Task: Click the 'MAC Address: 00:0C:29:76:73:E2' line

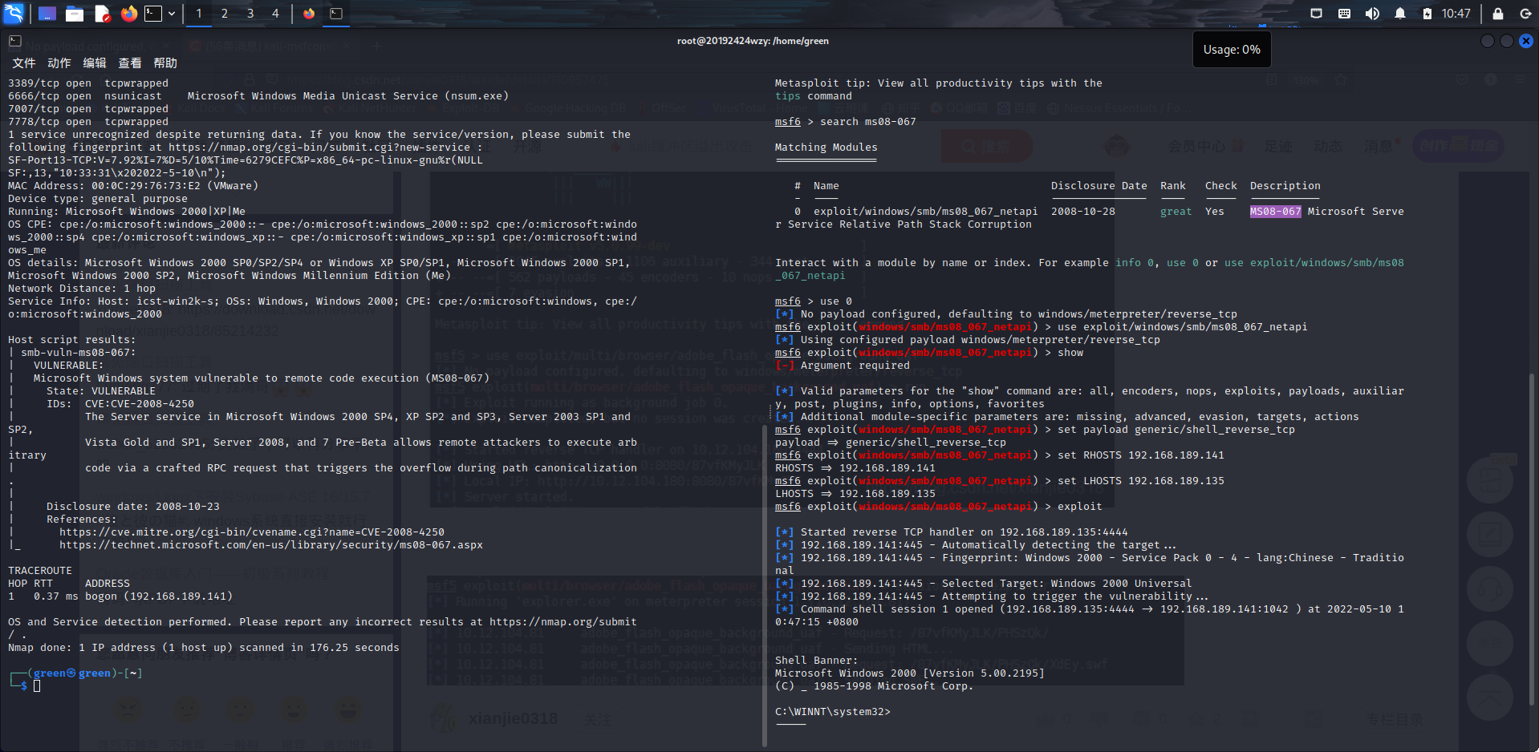Action: 133,186
